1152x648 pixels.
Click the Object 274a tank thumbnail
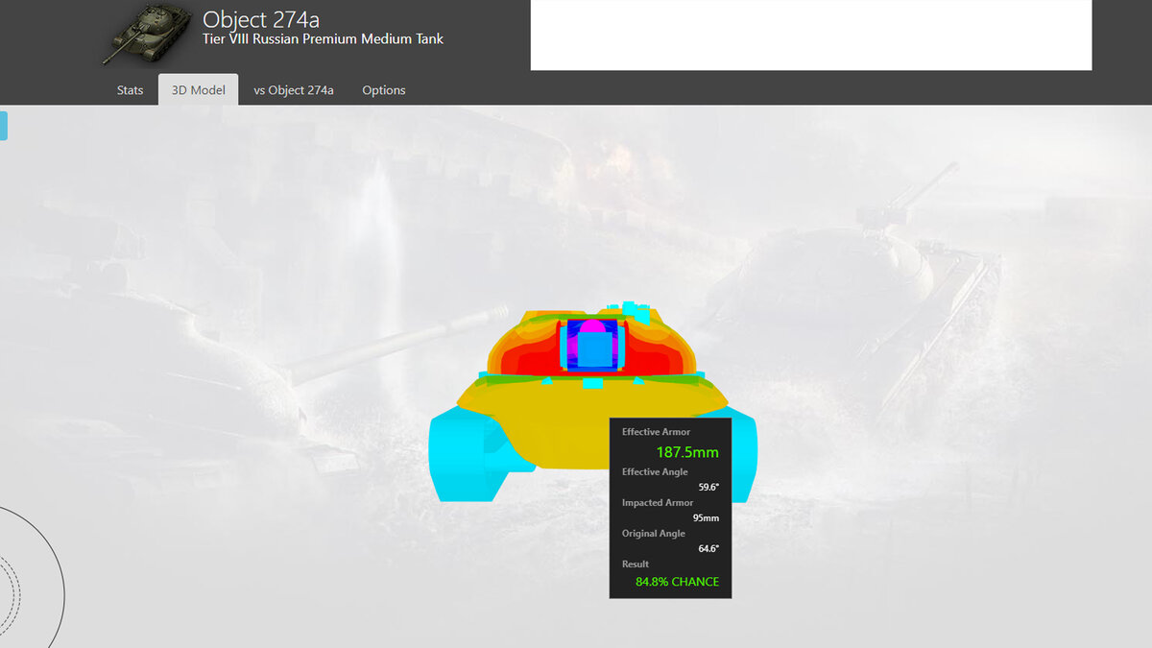pos(146,34)
